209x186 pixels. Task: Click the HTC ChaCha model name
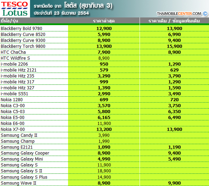[x=13, y=52]
